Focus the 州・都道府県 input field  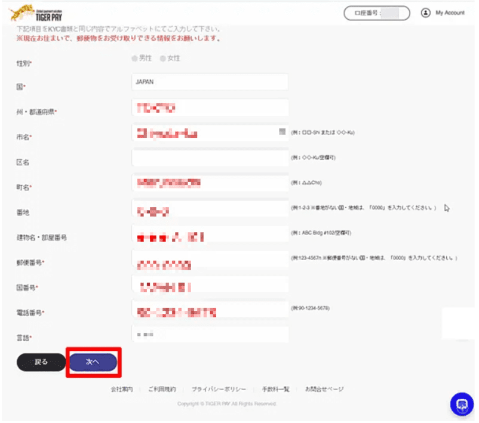pyautogui.click(x=210, y=107)
